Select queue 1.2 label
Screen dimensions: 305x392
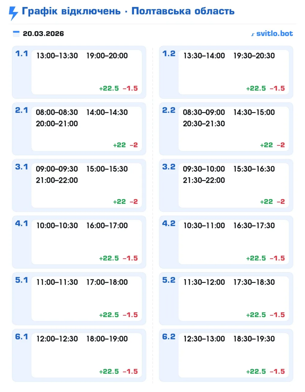[x=169, y=54]
